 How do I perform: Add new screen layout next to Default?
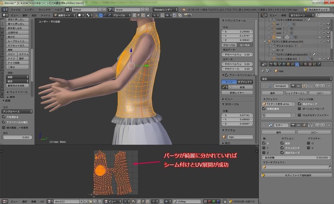100,10
